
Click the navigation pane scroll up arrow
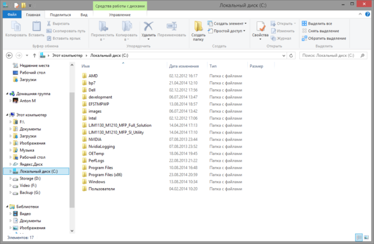[72, 65]
